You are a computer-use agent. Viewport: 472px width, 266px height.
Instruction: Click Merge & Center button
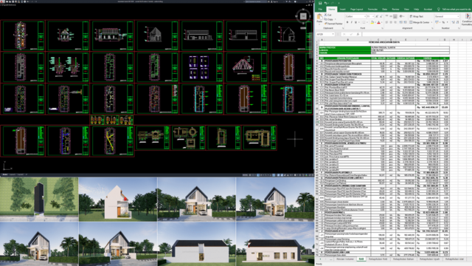tap(420, 22)
